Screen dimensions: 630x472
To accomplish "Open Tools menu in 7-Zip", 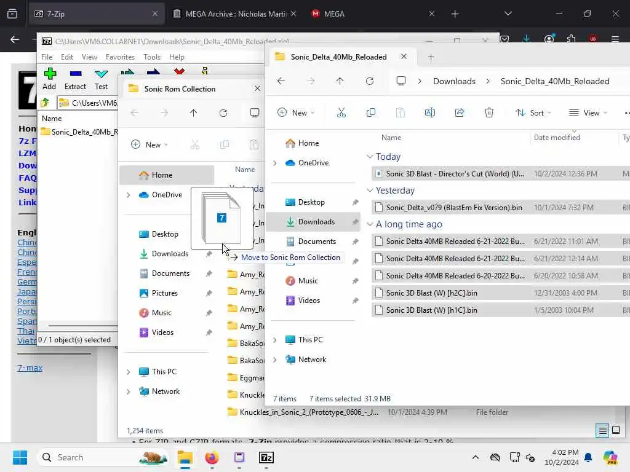I will [152, 57].
